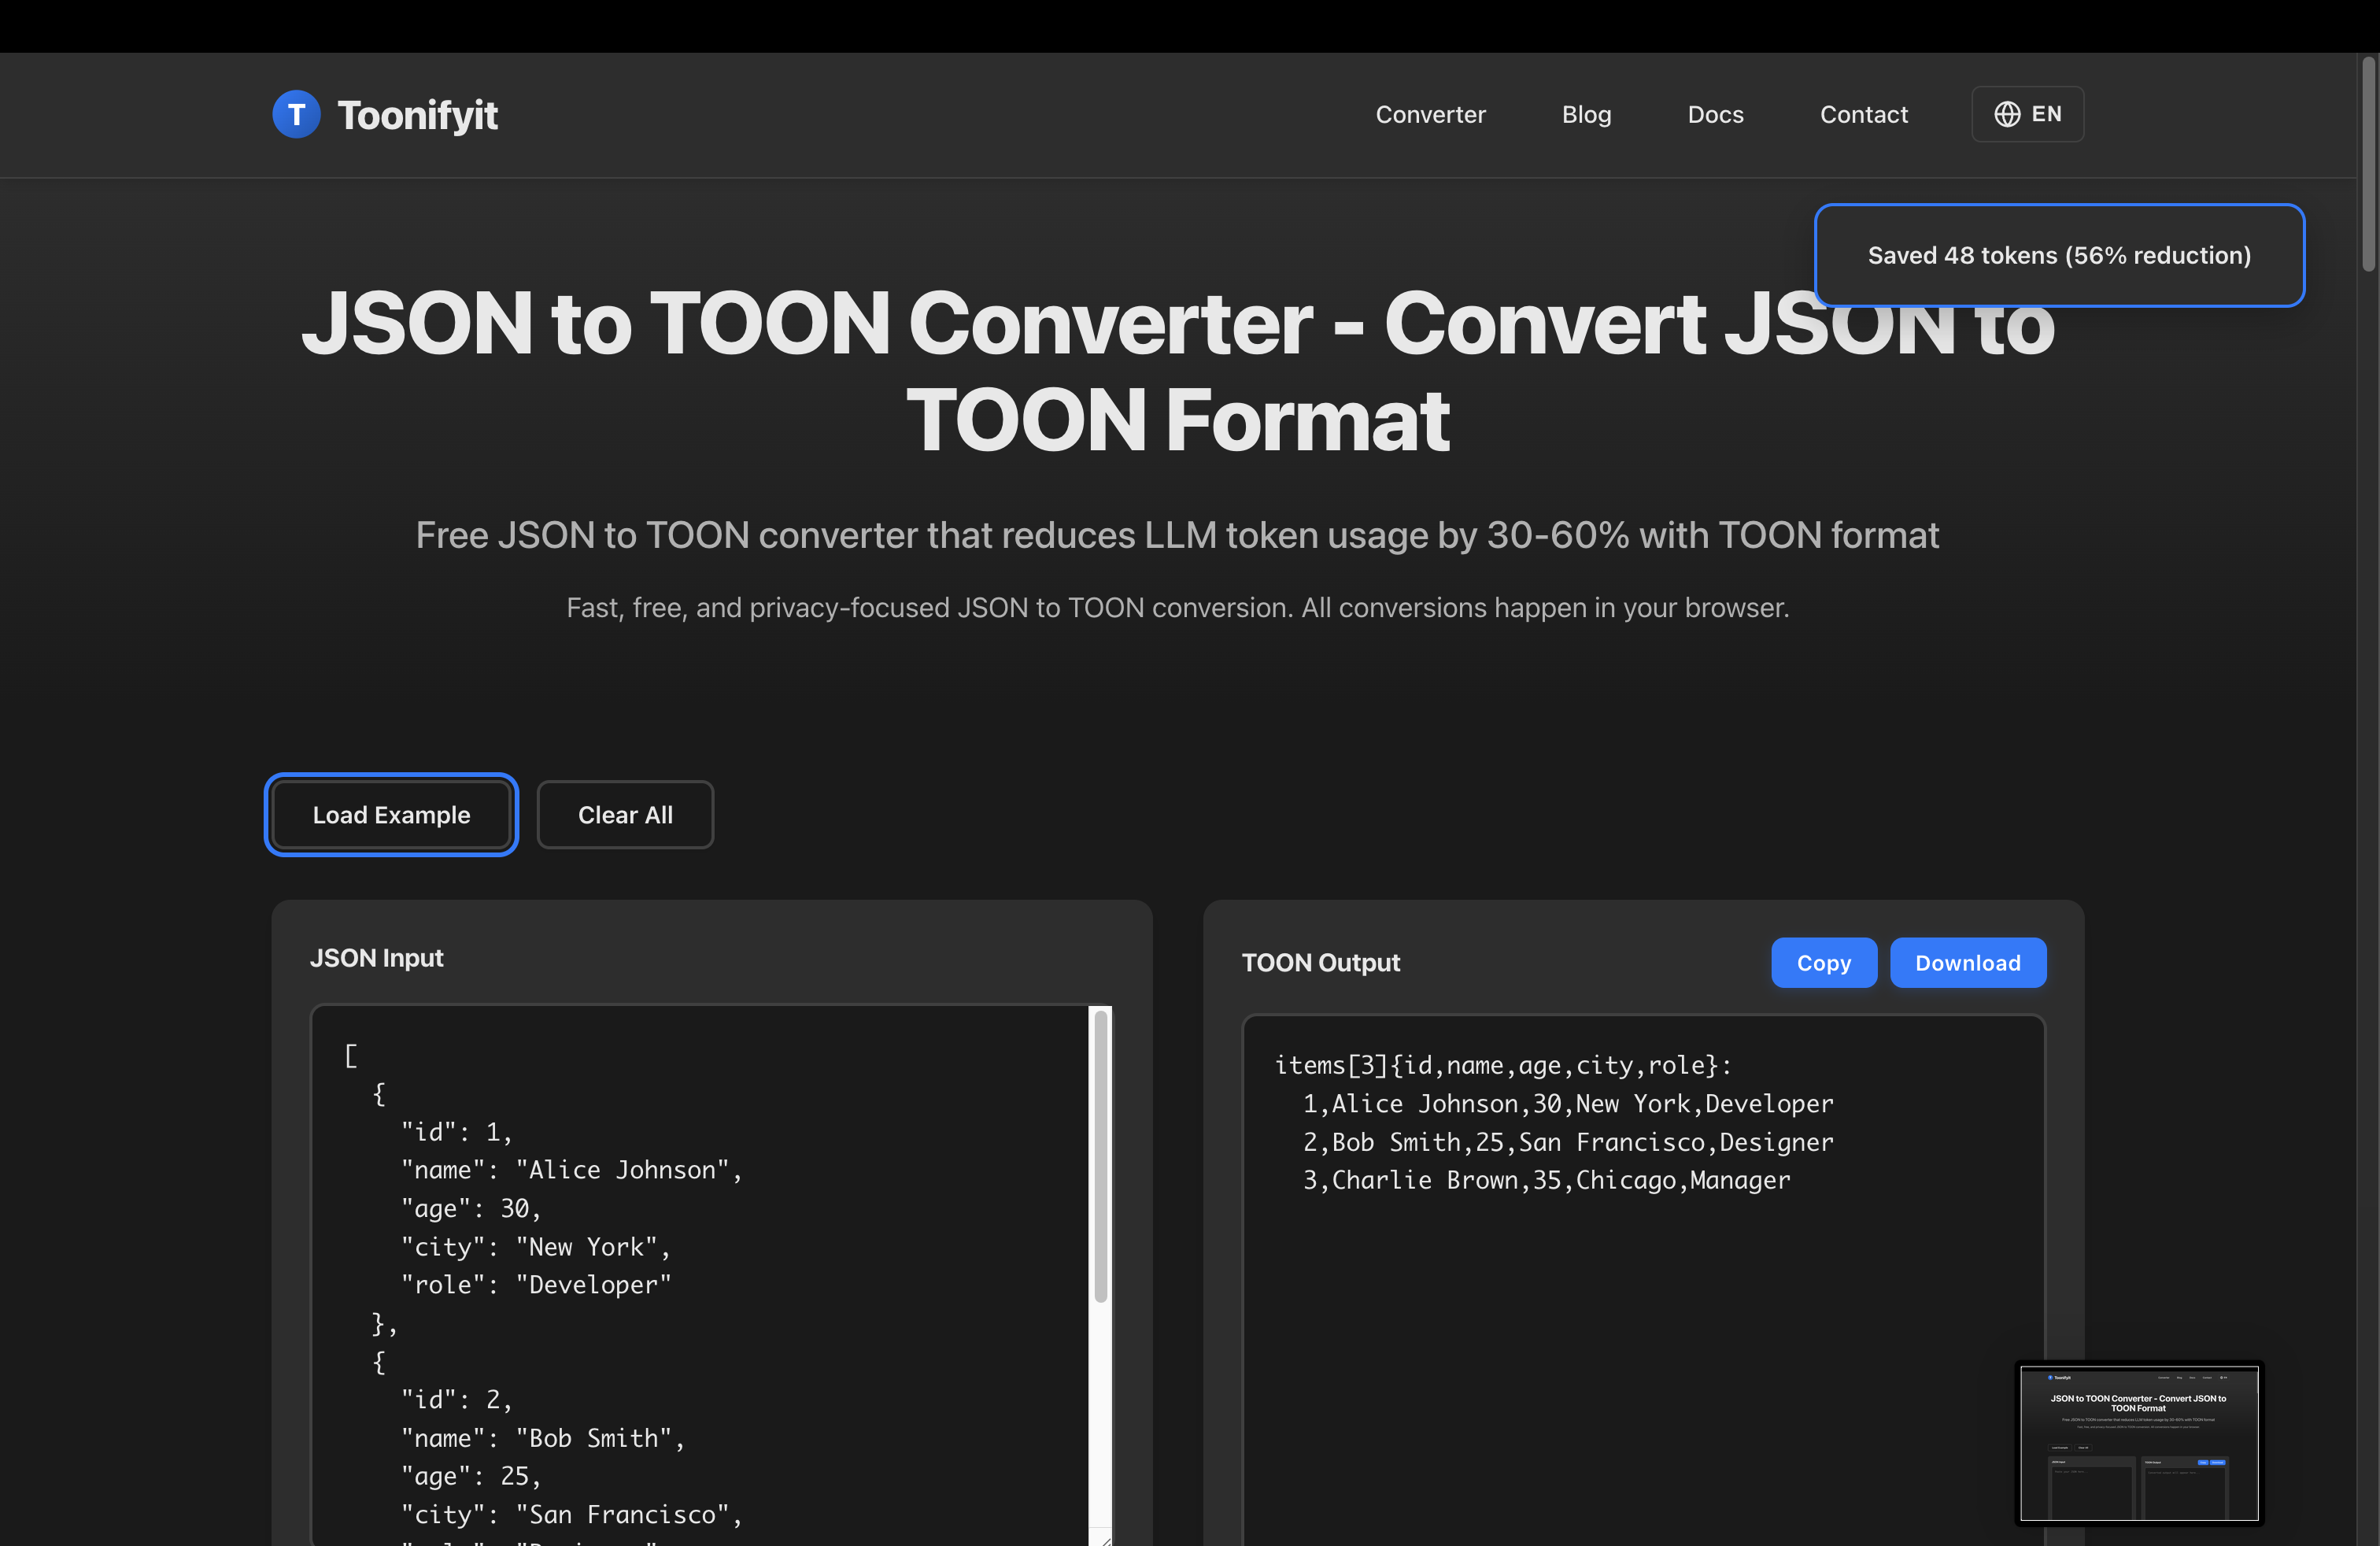Click into the JSON Input textarea
Image resolution: width=2380 pixels, height=1546 pixels.
click(700, 1250)
